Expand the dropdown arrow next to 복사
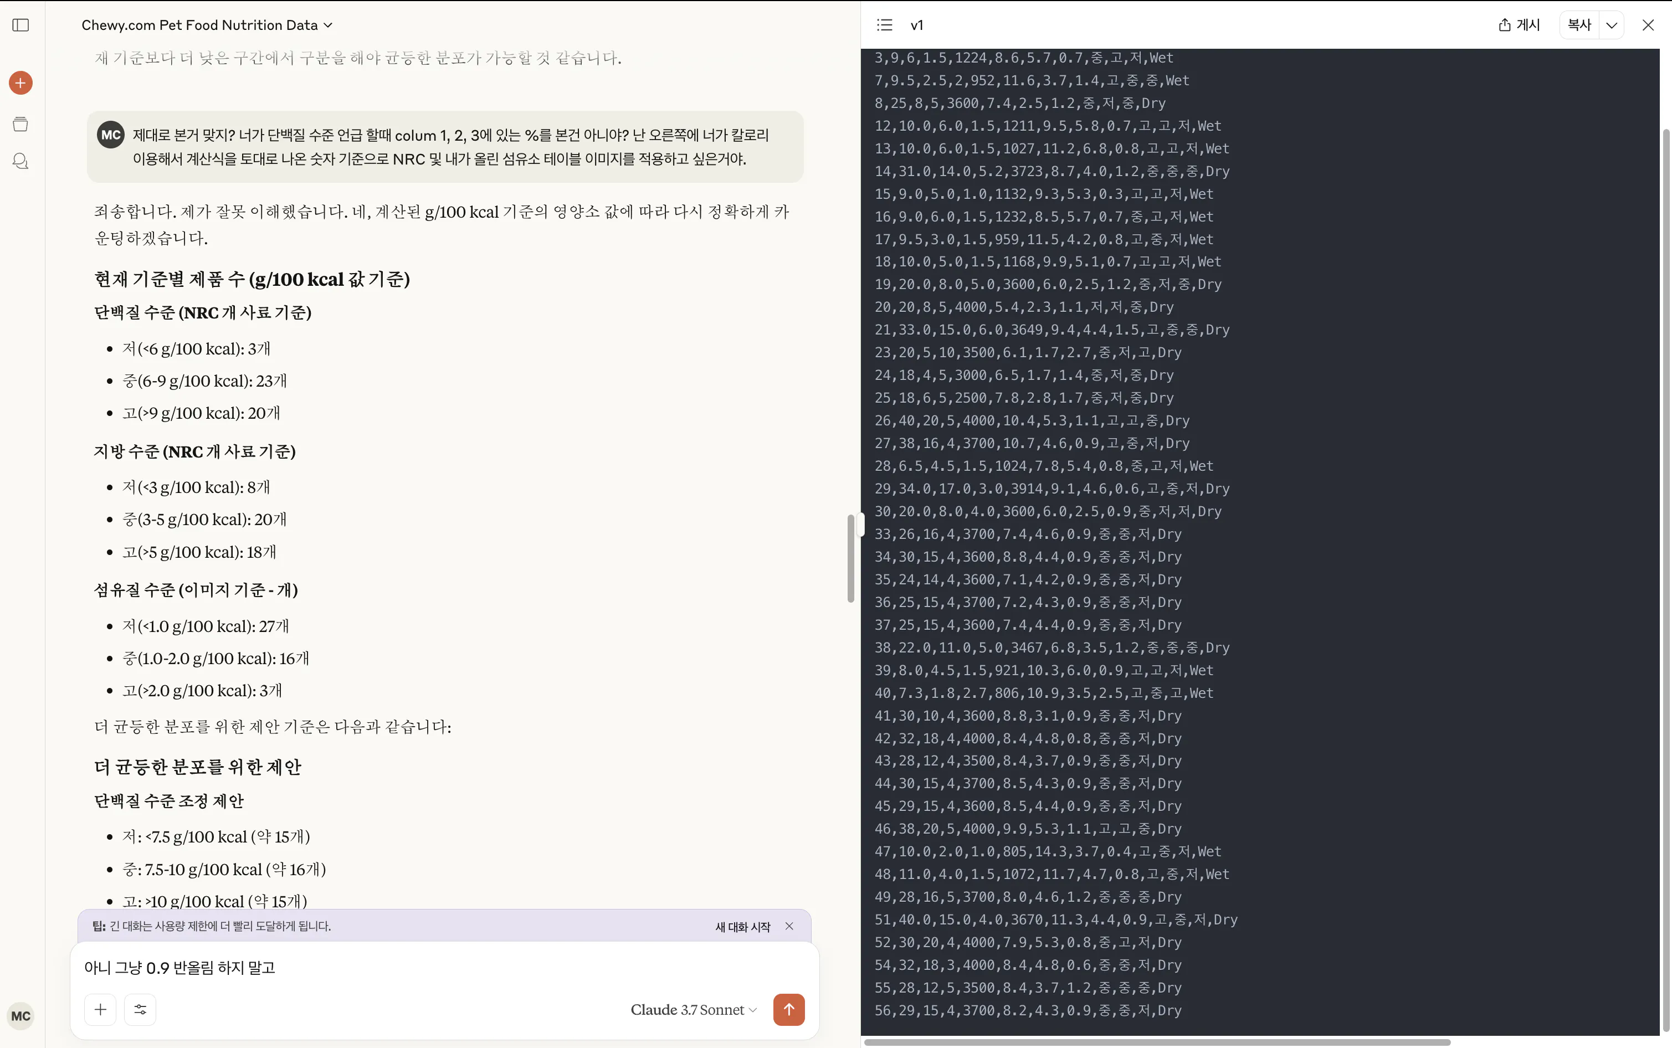Viewport: 1672px width, 1048px height. (1612, 25)
